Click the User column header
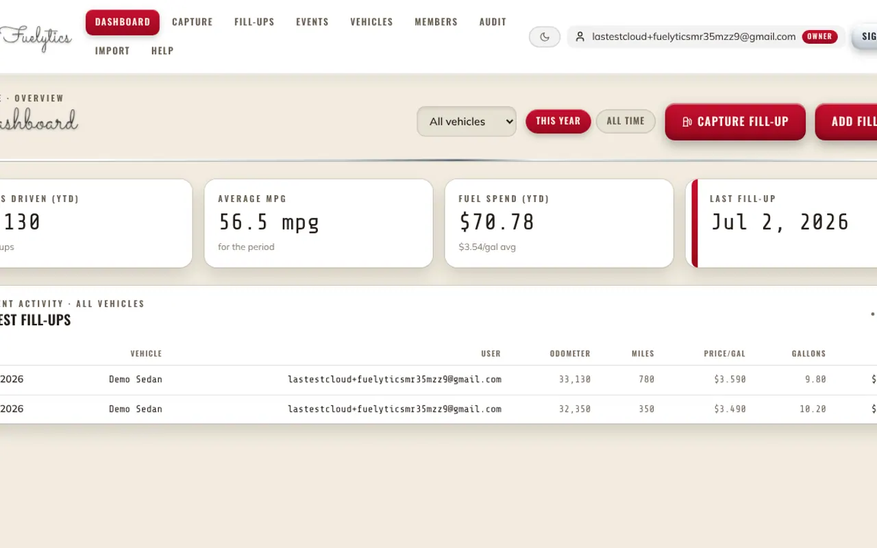Screen dimensions: 877x548 [x=491, y=354]
